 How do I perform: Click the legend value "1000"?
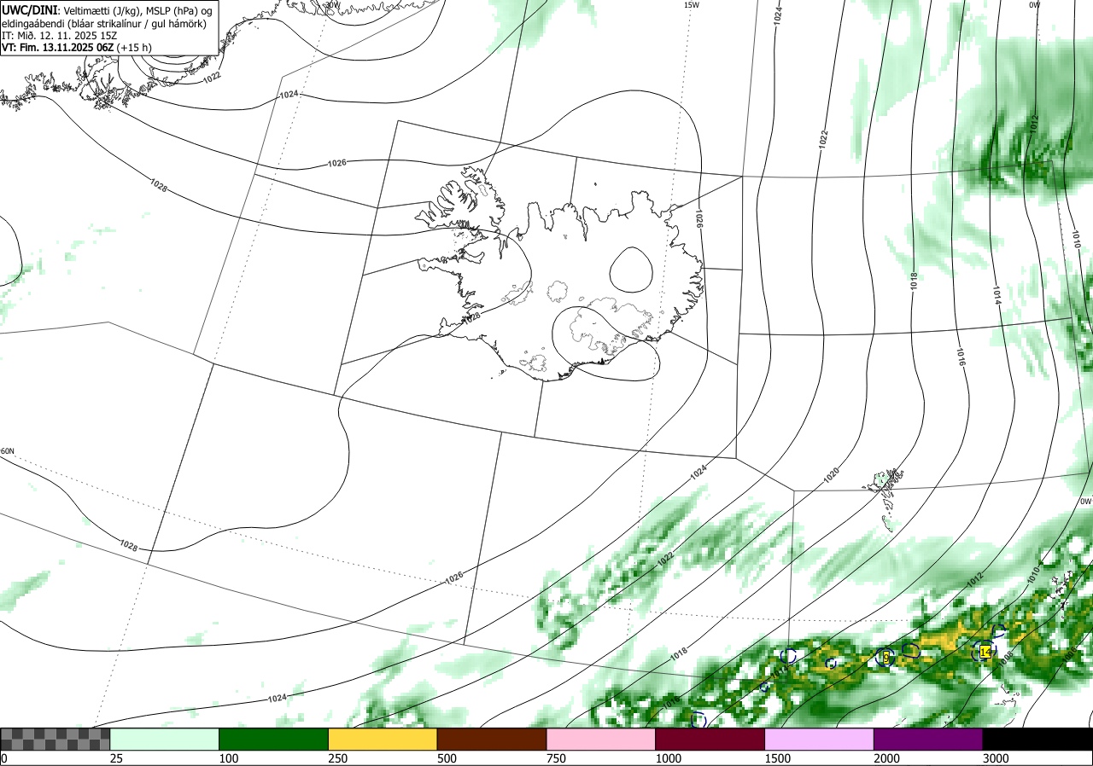pyautogui.click(x=669, y=758)
